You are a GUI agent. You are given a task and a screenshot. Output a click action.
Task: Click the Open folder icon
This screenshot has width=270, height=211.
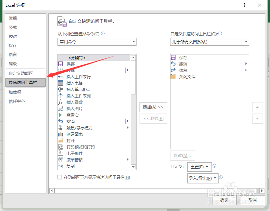(x=61, y=140)
